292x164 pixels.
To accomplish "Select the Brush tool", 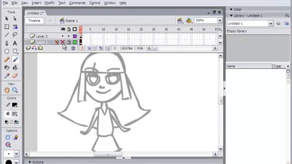I will [x=15, y=60].
